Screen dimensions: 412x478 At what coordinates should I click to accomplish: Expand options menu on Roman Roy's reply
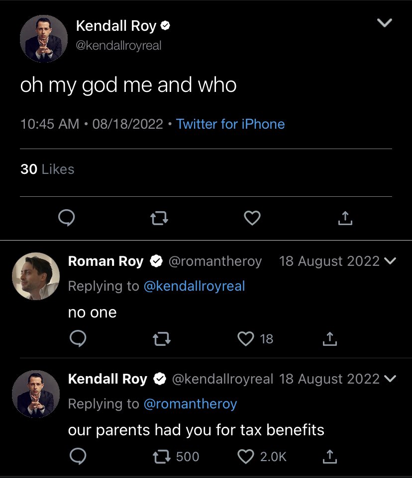[x=391, y=261]
